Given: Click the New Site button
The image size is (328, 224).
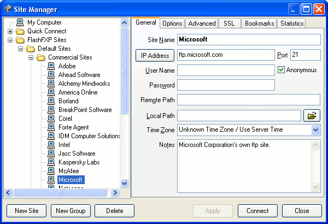Looking at the screenshot, I should pyautogui.click(x=27, y=211).
